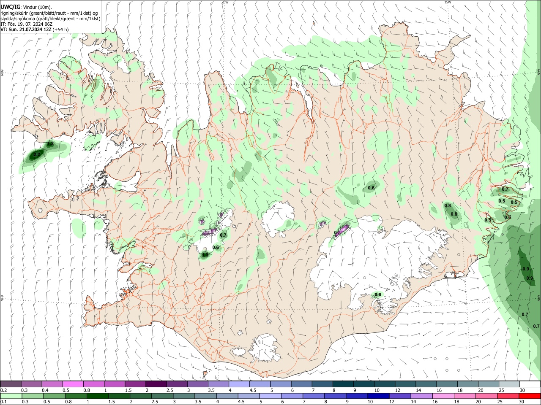The image size is (541, 405).
Task: Click the rain legend swatch between 25 and 30
Action: point(508,396)
